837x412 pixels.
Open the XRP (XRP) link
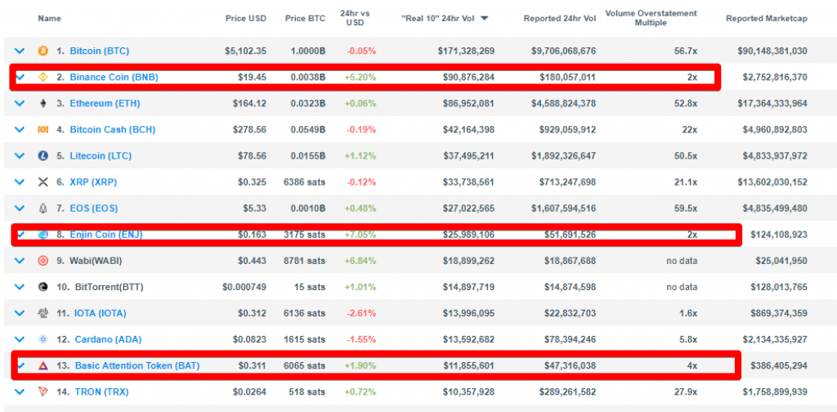[x=93, y=182]
